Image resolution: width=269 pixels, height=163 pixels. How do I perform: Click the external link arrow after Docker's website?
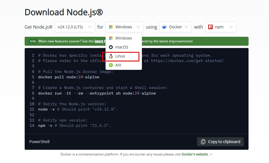pyautogui.click(x=211, y=154)
